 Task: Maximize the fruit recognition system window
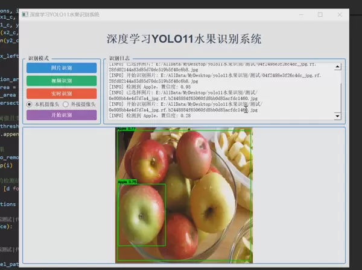pos(320,14)
